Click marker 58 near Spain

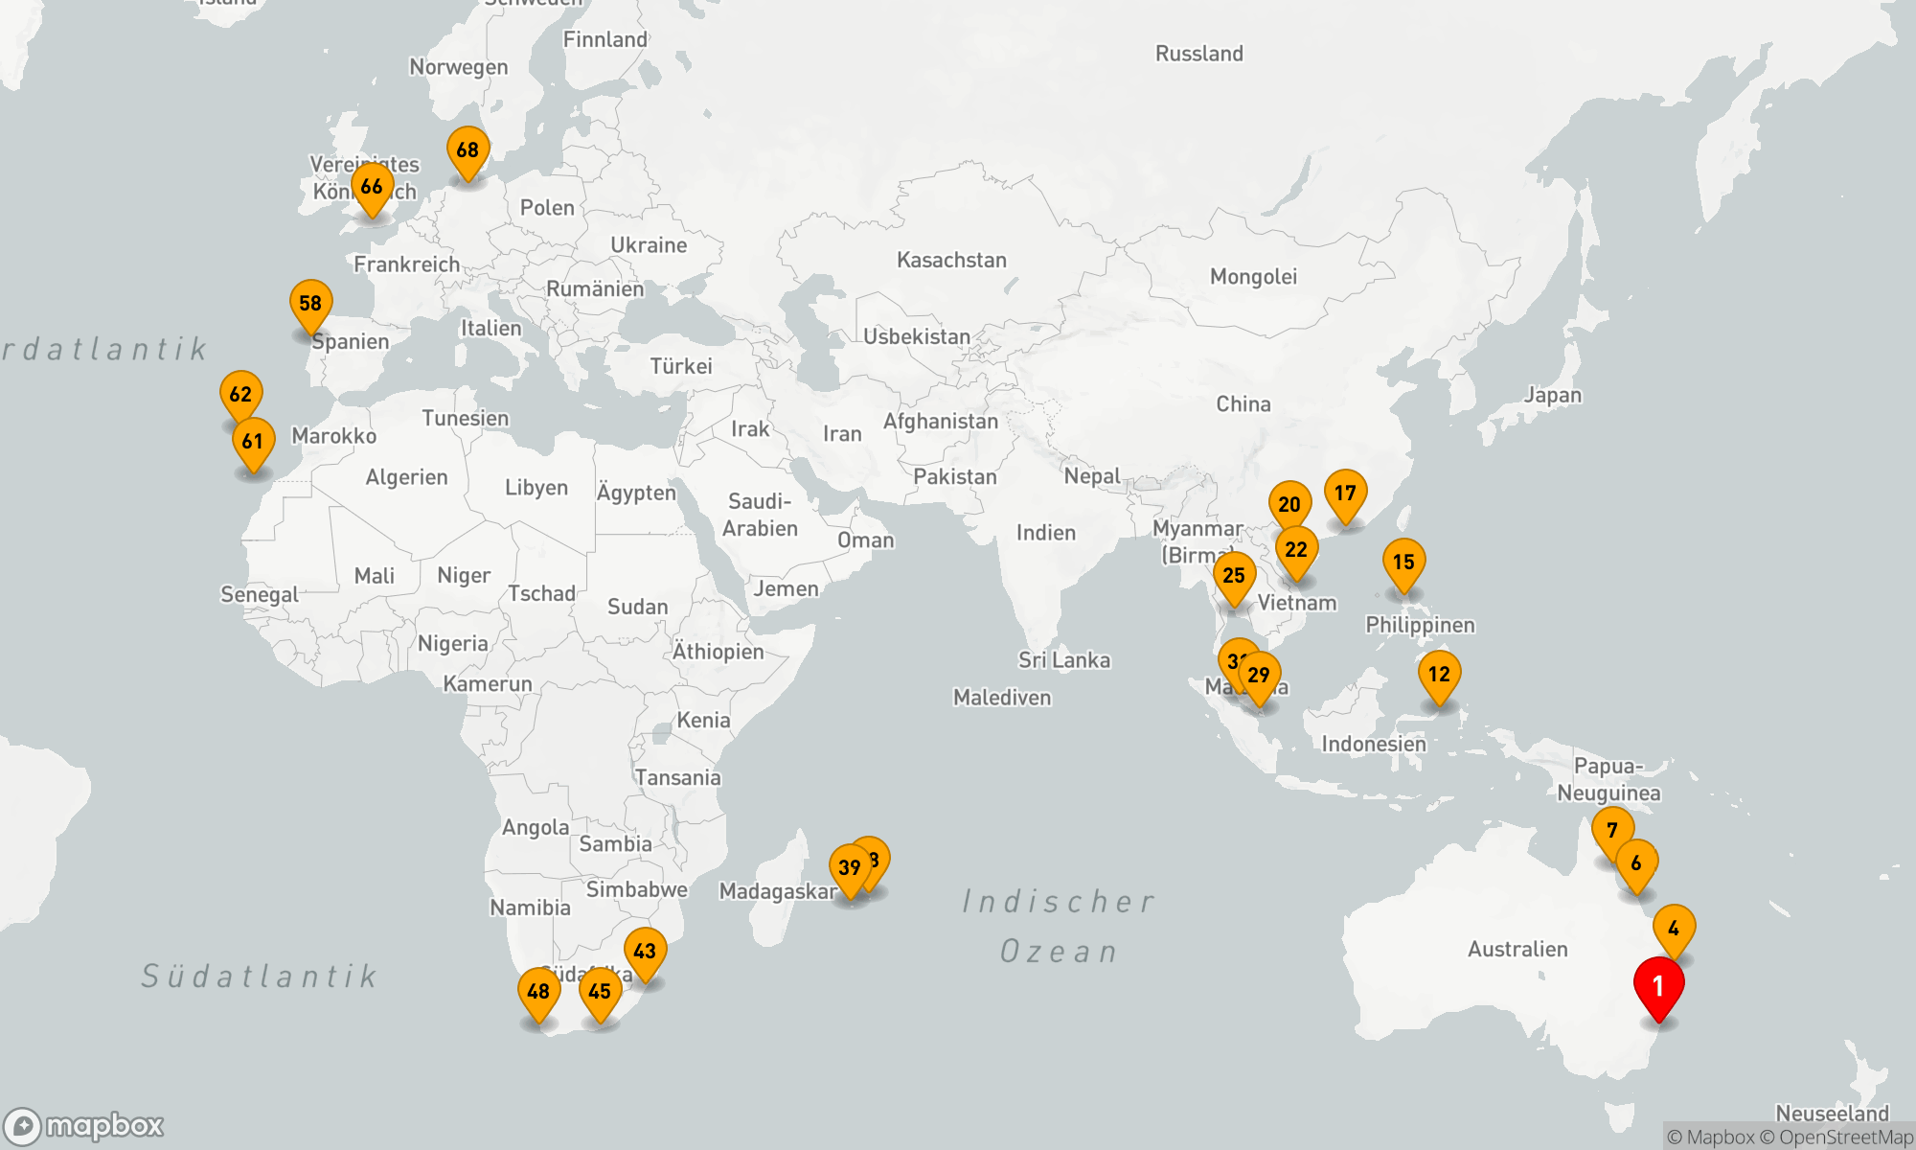(x=310, y=304)
